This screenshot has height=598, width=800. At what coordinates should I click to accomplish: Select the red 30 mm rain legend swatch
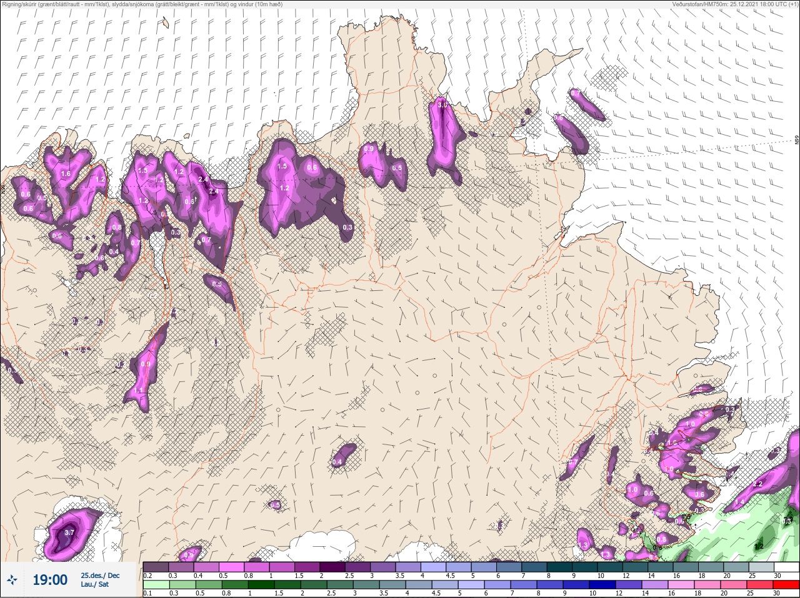(x=786, y=585)
